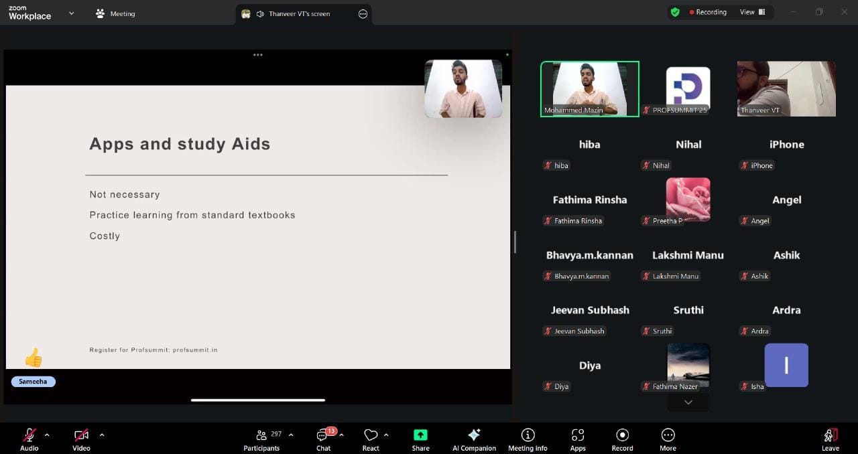Open the Apps panel
The width and height of the screenshot is (858, 454).
tap(578, 435)
